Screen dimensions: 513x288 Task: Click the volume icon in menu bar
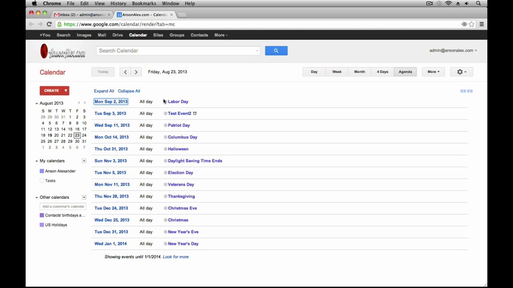[x=467, y=4]
